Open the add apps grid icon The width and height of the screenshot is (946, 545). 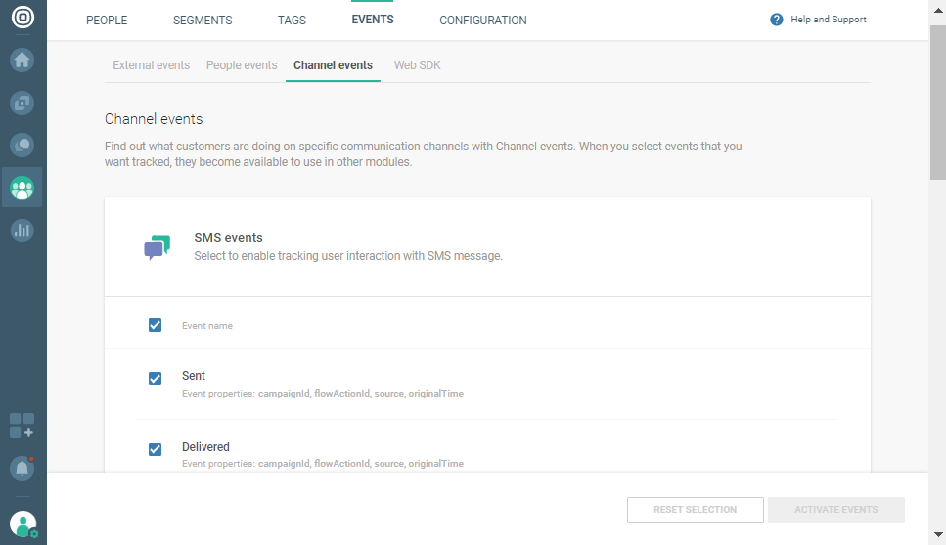(x=23, y=426)
